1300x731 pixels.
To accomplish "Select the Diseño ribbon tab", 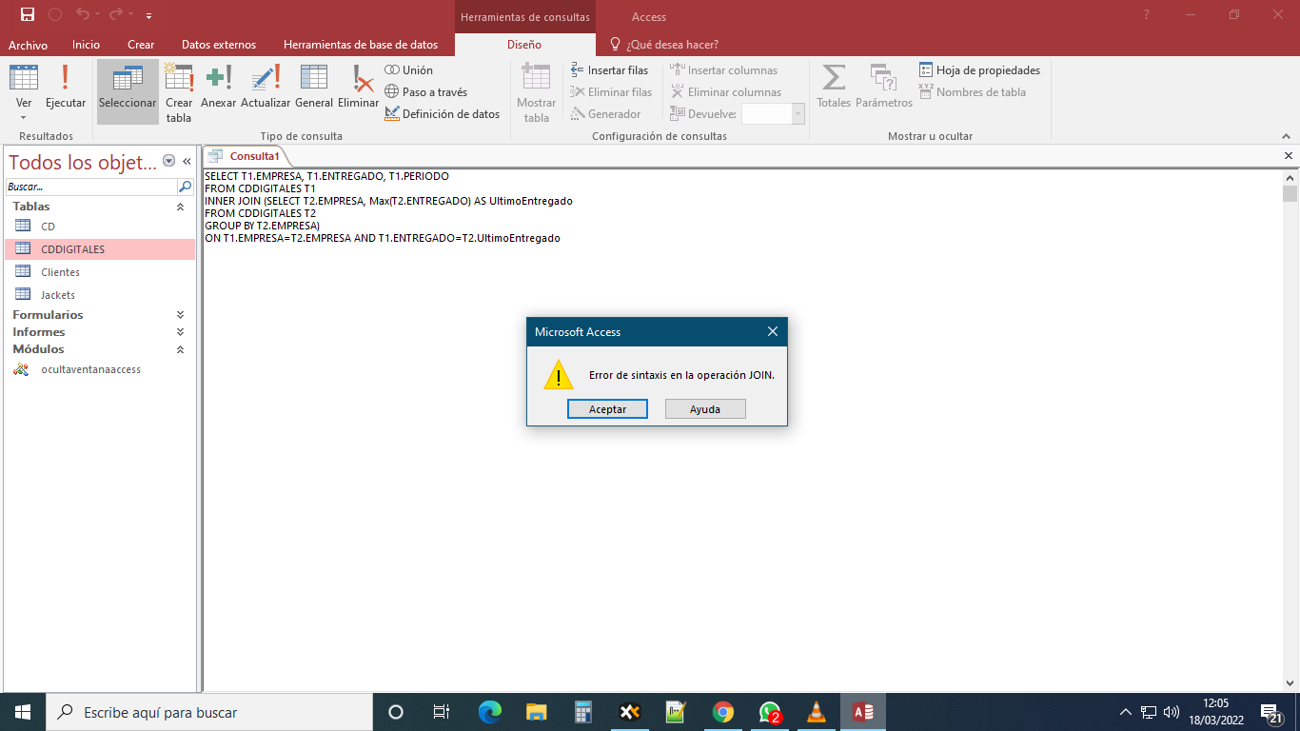I will 524,45.
